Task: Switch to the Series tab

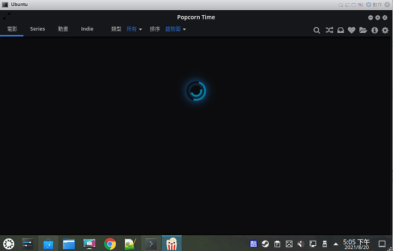Action: 38,29
